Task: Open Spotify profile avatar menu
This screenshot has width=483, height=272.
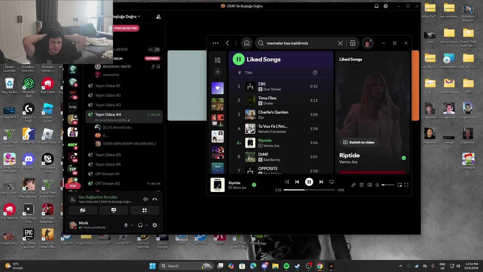Action: point(368,43)
